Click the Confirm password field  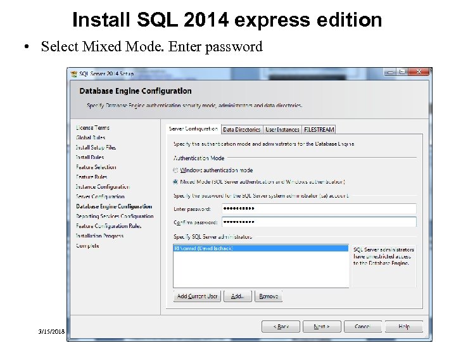(x=319, y=222)
